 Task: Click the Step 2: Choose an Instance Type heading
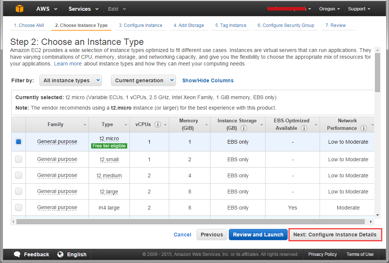77,42
